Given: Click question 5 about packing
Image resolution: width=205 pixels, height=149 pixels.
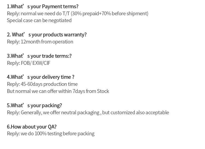Looking at the screenshot, I should point(34,106).
